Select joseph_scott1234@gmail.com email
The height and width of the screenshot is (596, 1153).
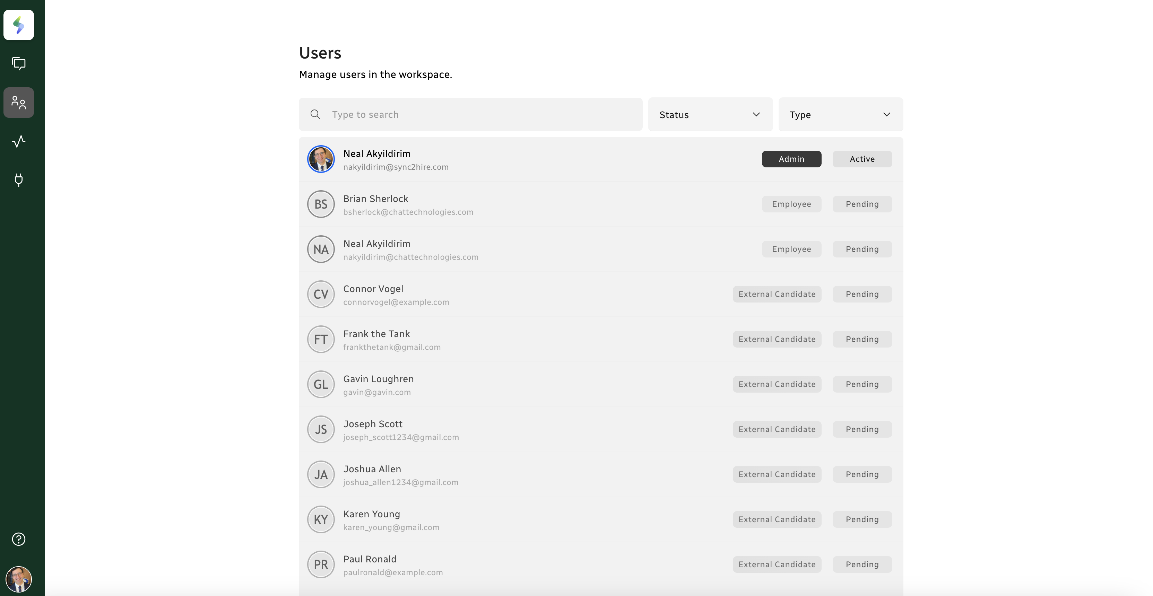[x=401, y=437]
